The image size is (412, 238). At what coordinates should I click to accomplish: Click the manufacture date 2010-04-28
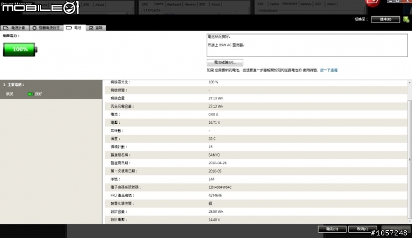click(218, 163)
